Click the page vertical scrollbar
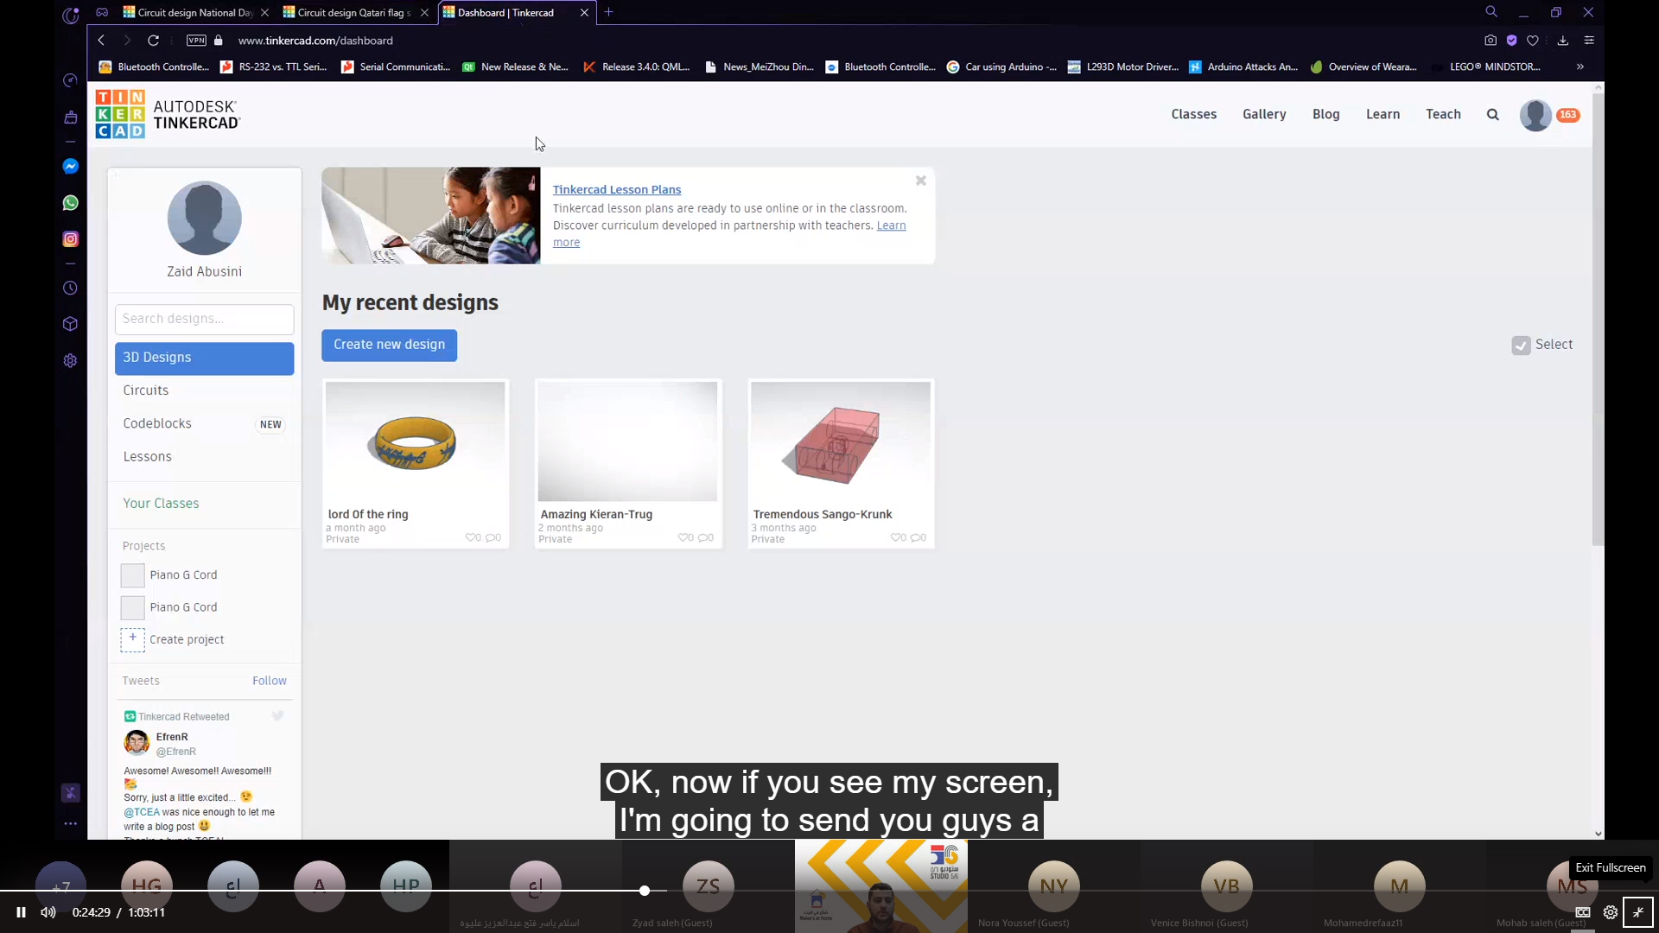Viewport: 1659px width, 933px height. (1598, 321)
